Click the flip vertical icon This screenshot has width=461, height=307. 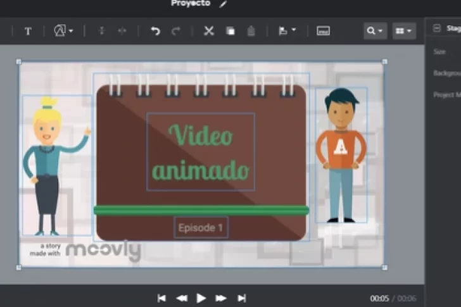pos(101,31)
